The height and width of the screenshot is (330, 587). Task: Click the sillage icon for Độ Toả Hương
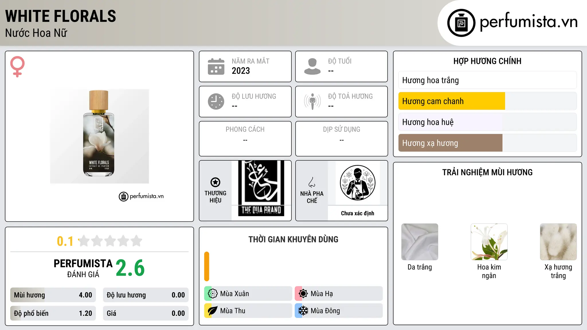[312, 101]
